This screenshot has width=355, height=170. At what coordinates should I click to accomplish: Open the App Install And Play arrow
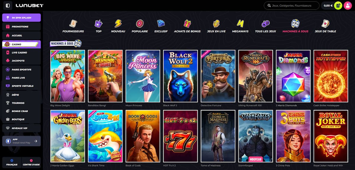(x=36, y=141)
